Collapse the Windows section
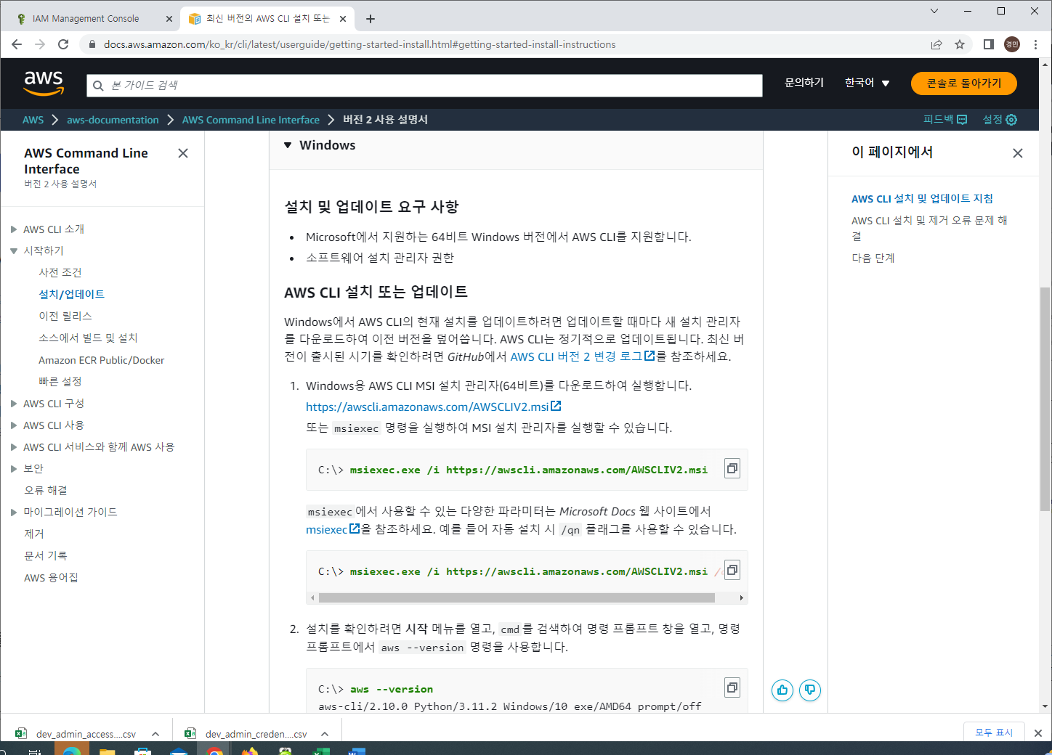1052x755 pixels. click(288, 145)
